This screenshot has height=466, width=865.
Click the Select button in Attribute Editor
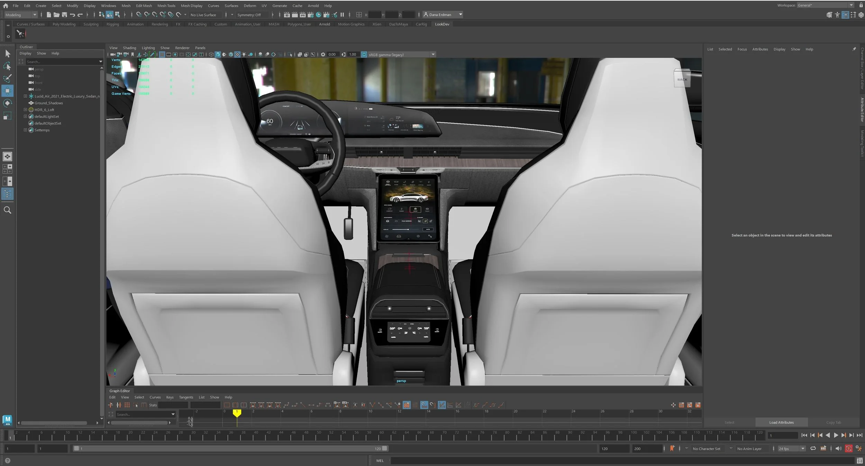click(729, 422)
